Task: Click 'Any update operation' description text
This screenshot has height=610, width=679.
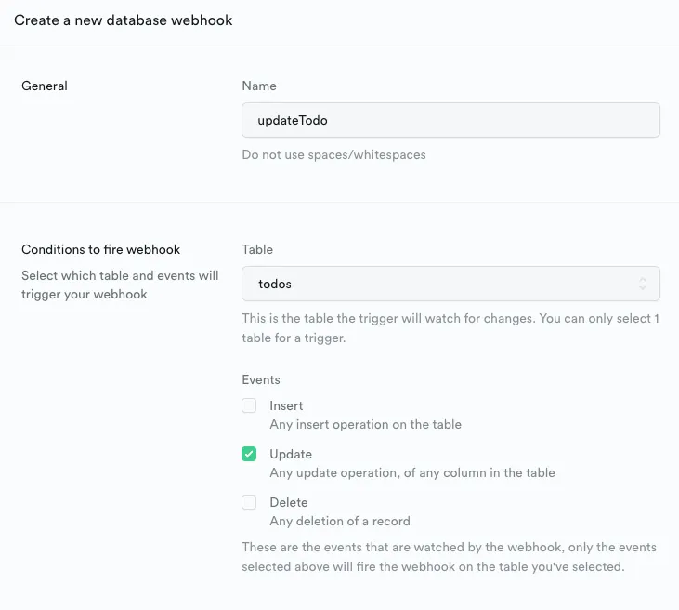Action: tap(411, 472)
